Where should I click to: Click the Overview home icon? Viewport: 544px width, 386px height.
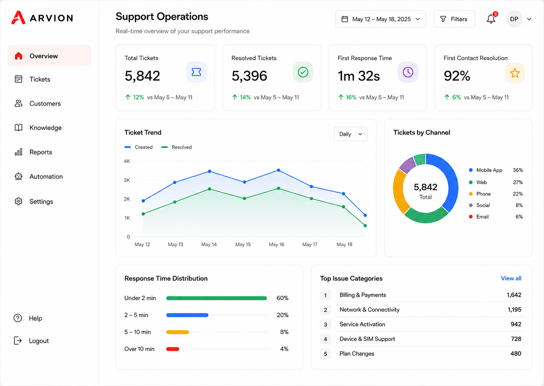pyautogui.click(x=19, y=56)
